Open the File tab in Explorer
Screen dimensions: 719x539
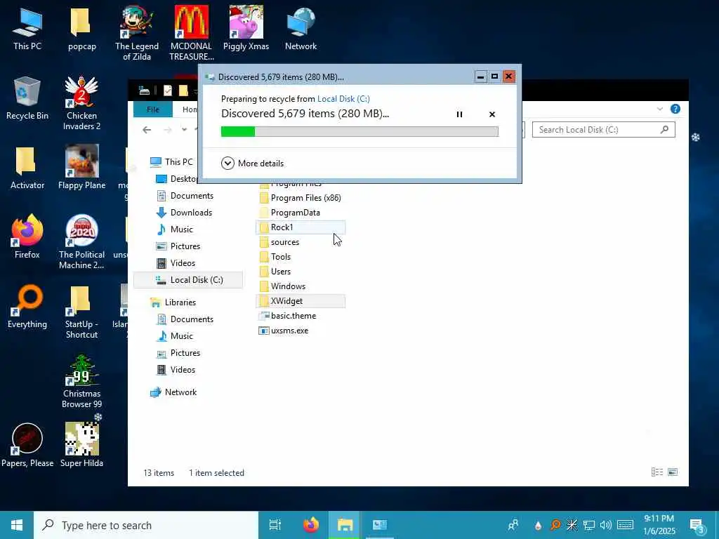click(152, 109)
